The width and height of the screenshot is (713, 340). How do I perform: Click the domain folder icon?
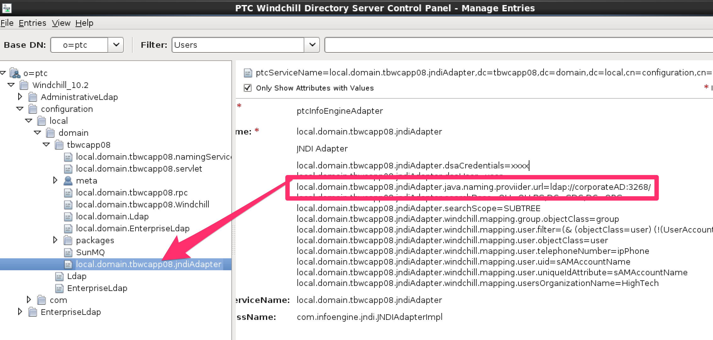point(50,133)
